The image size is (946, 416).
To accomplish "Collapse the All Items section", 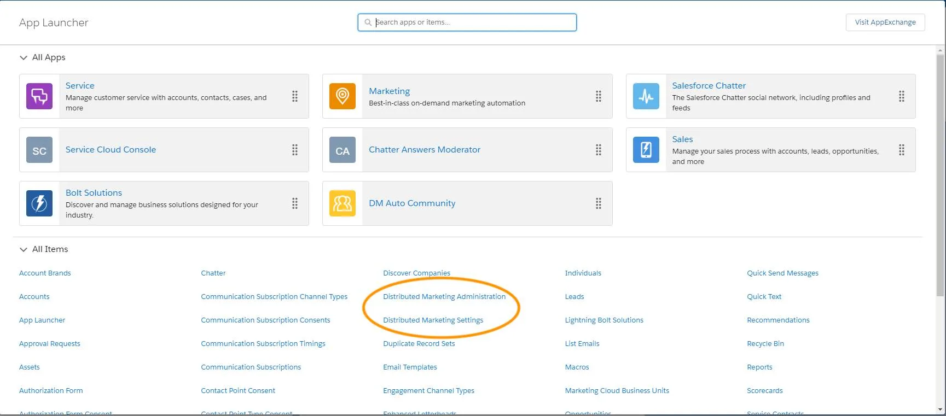I will (x=24, y=249).
